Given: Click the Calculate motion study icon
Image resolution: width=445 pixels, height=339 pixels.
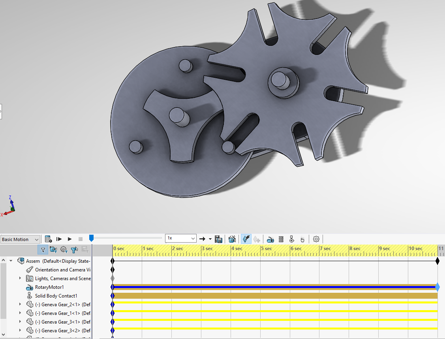Looking at the screenshot, I should [x=48, y=239].
